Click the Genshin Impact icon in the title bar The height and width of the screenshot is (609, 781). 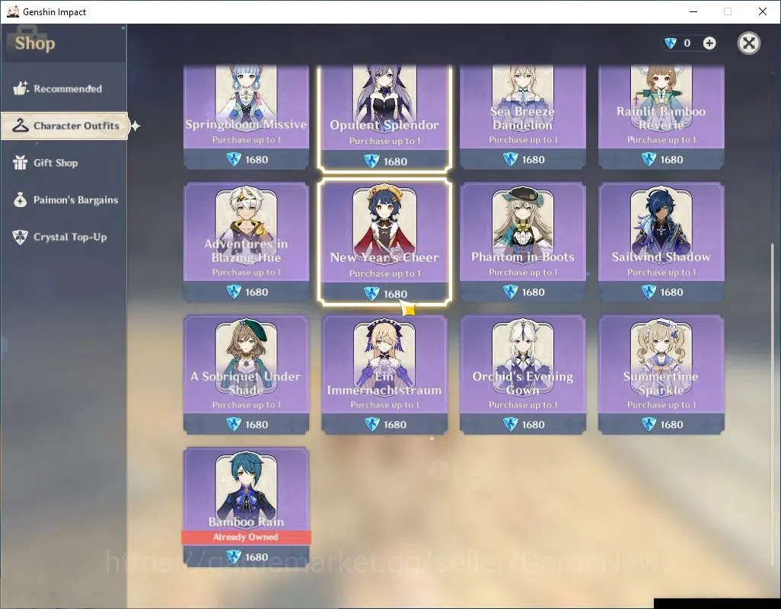12,11
